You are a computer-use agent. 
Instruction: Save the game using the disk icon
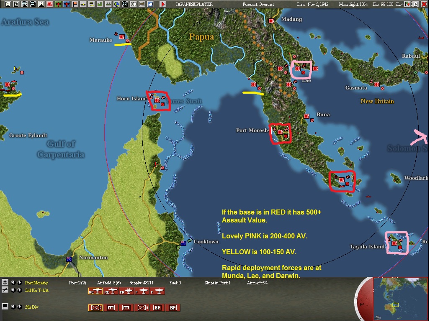coord(8,4)
